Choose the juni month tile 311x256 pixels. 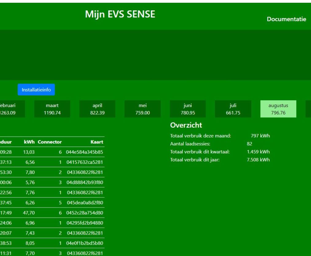coord(188,109)
